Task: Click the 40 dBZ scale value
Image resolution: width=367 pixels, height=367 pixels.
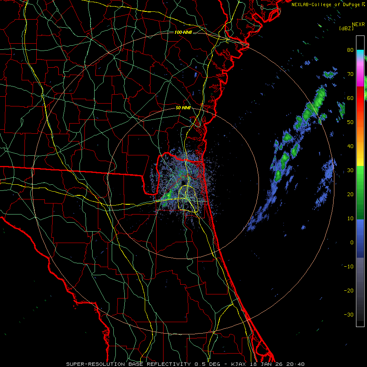Action: [350, 146]
